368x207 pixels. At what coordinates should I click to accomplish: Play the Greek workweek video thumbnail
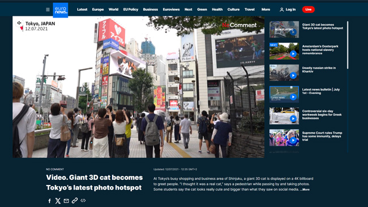pos(284,116)
